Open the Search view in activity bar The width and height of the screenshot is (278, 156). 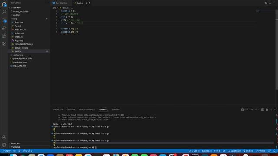tap(4, 12)
